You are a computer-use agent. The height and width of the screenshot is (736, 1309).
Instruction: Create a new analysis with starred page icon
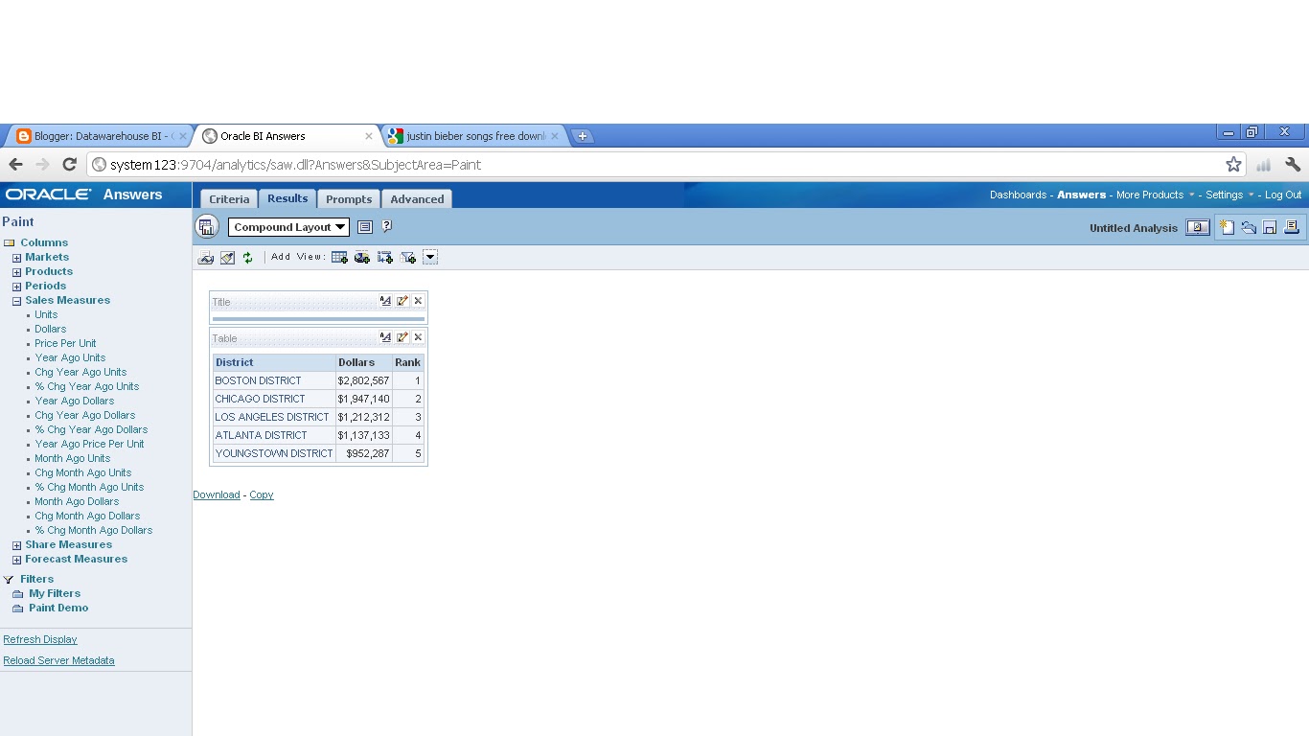click(x=1227, y=227)
